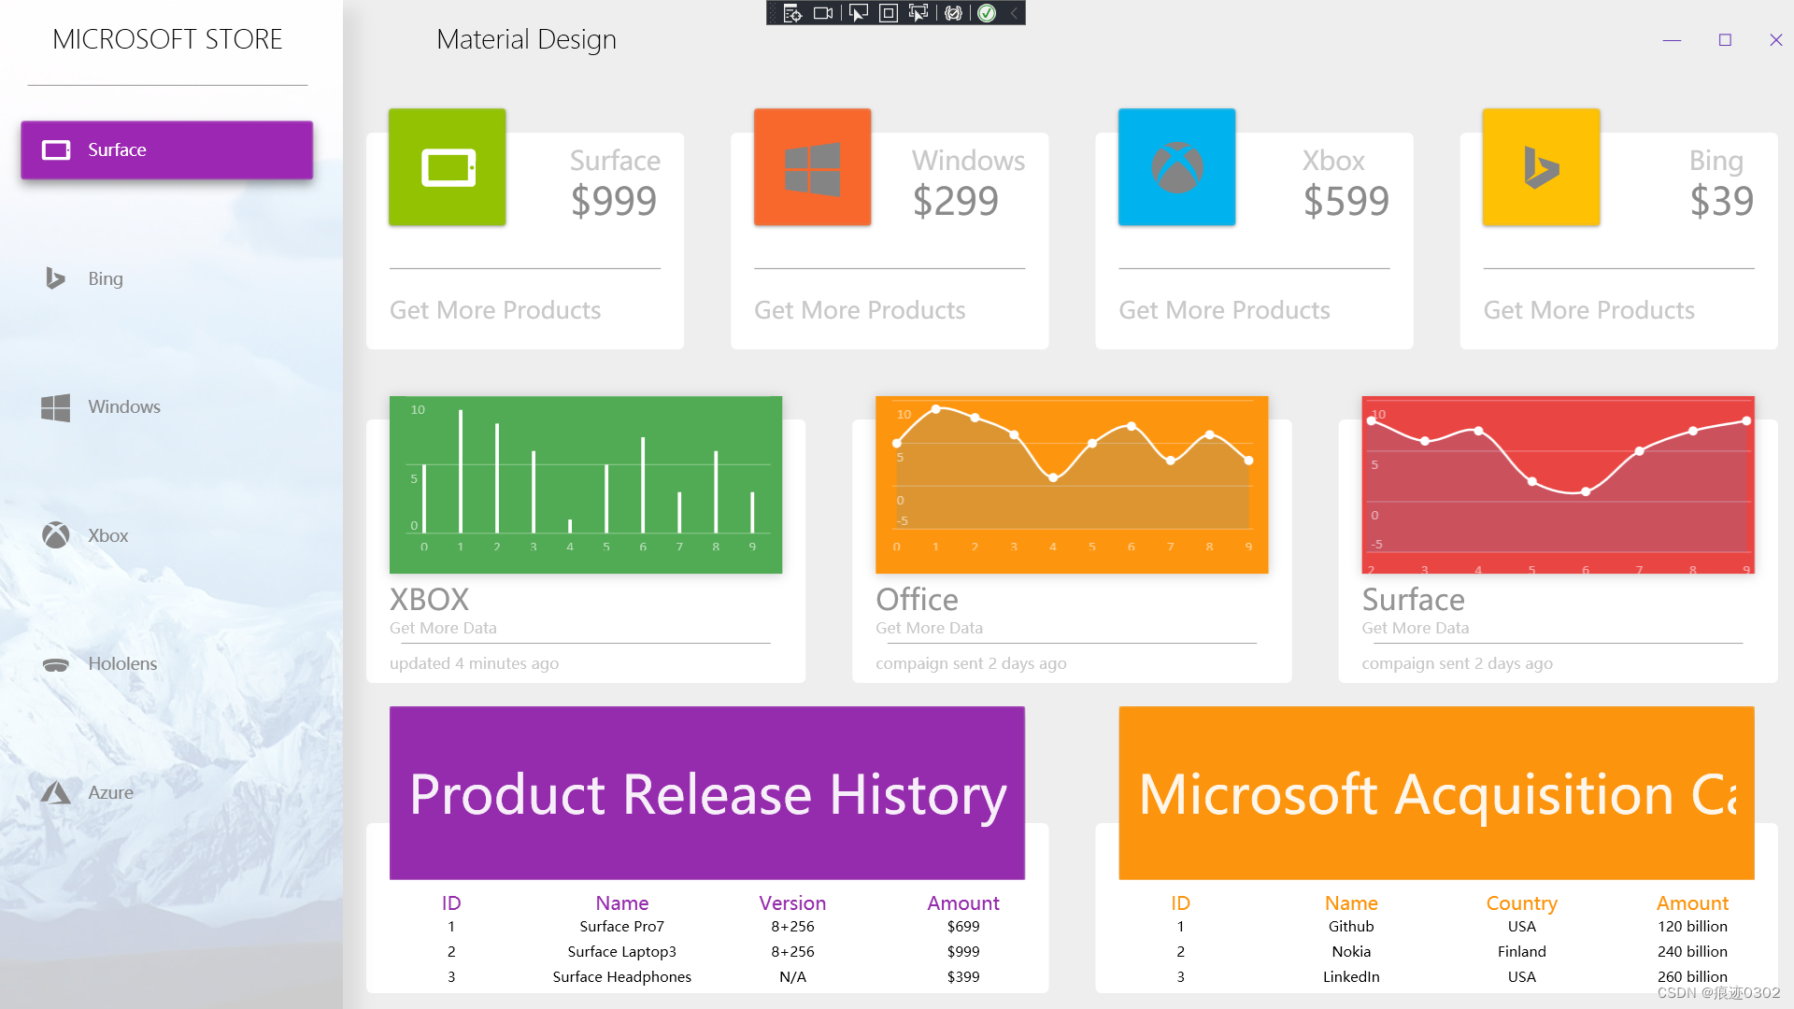Open the Live Visual Tree debug icon
Viewport: 1794px width, 1009px height.
[x=791, y=13]
